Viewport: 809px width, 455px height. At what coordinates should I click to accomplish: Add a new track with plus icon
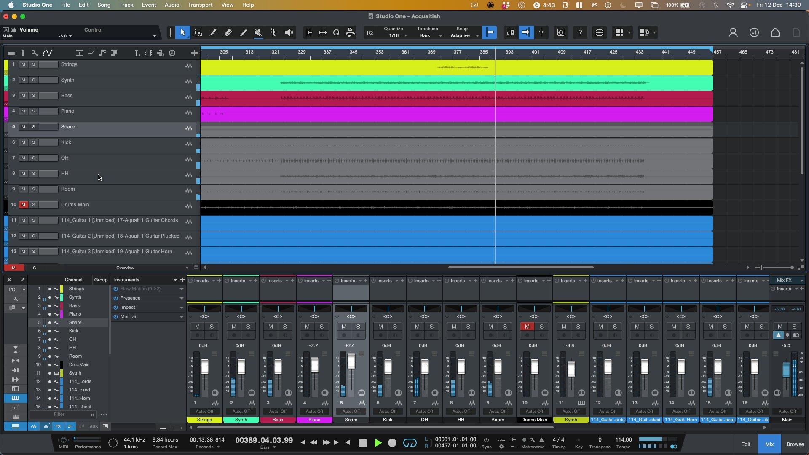tap(194, 53)
